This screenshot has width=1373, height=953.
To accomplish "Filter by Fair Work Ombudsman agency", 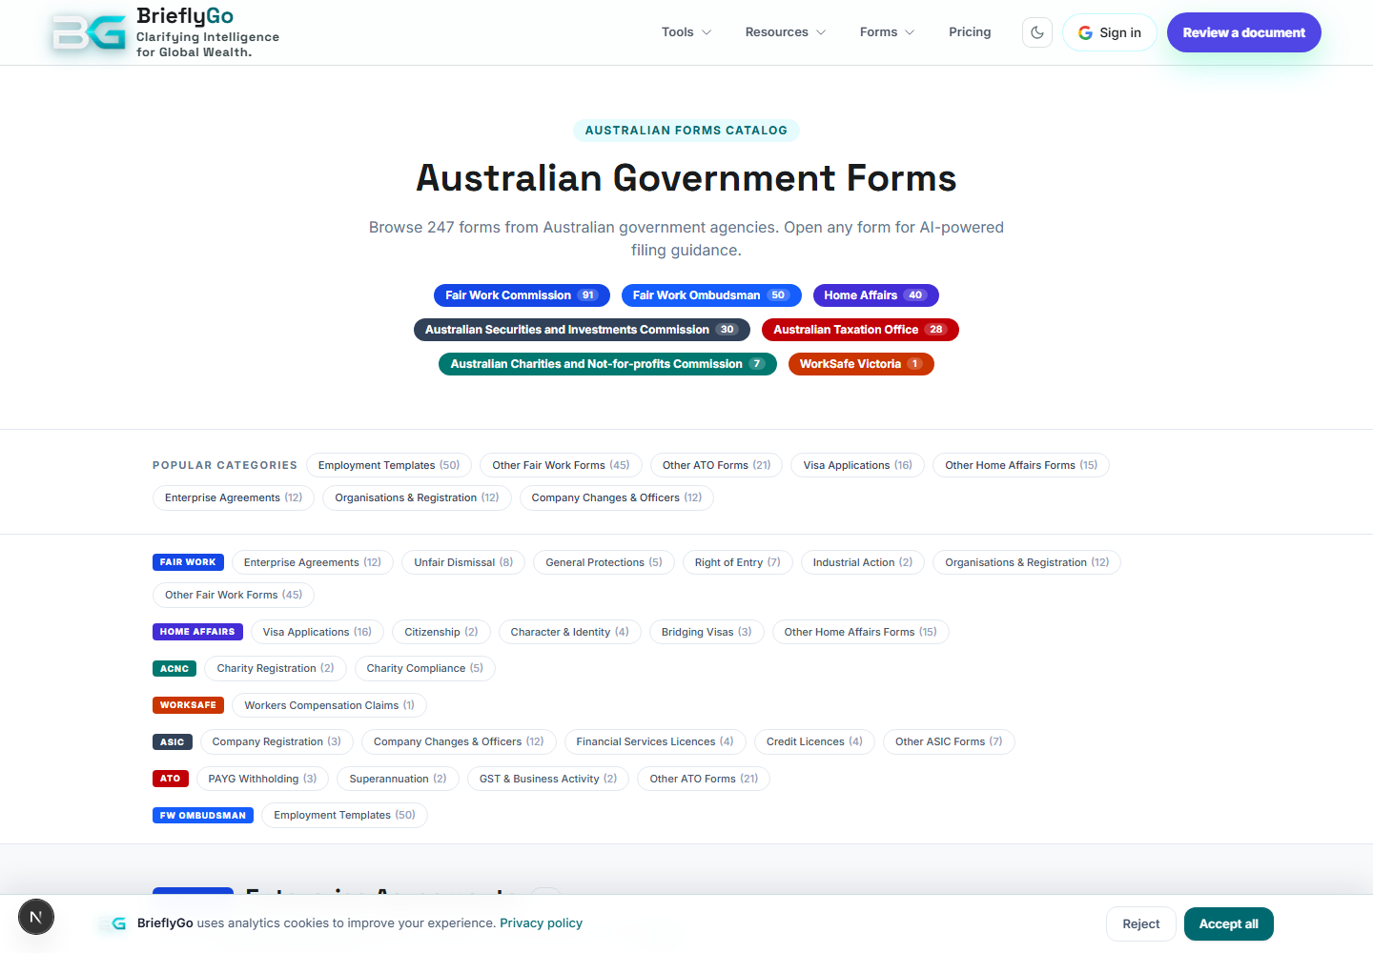I will (x=711, y=295).
